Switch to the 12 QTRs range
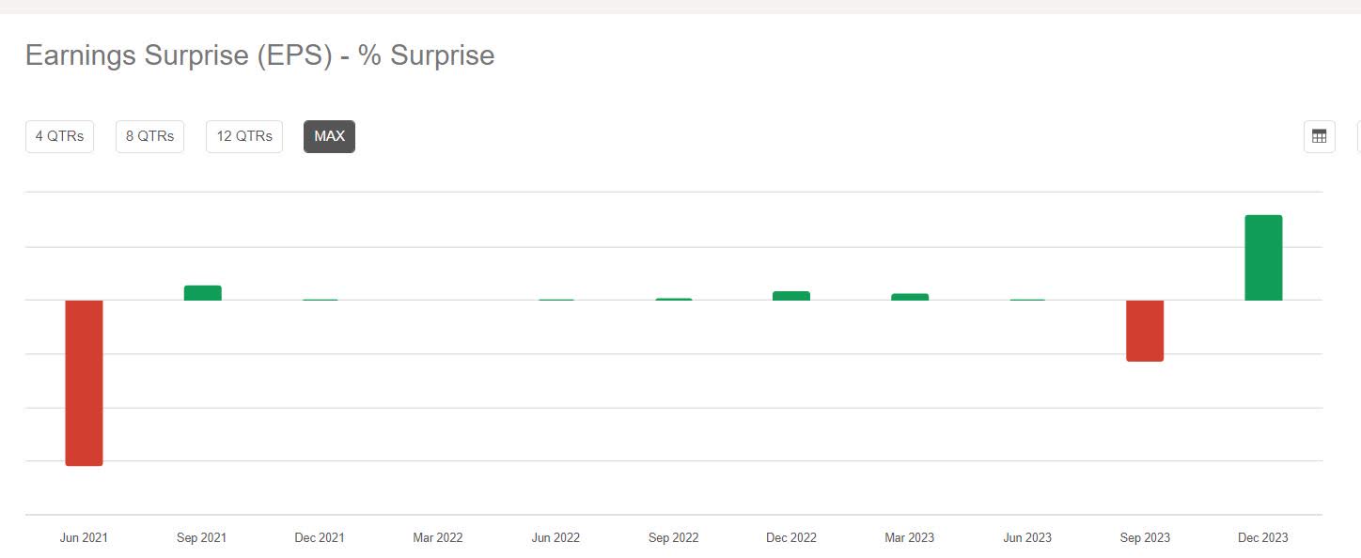The image size is (1361, 558). click(x=243, y=135)
